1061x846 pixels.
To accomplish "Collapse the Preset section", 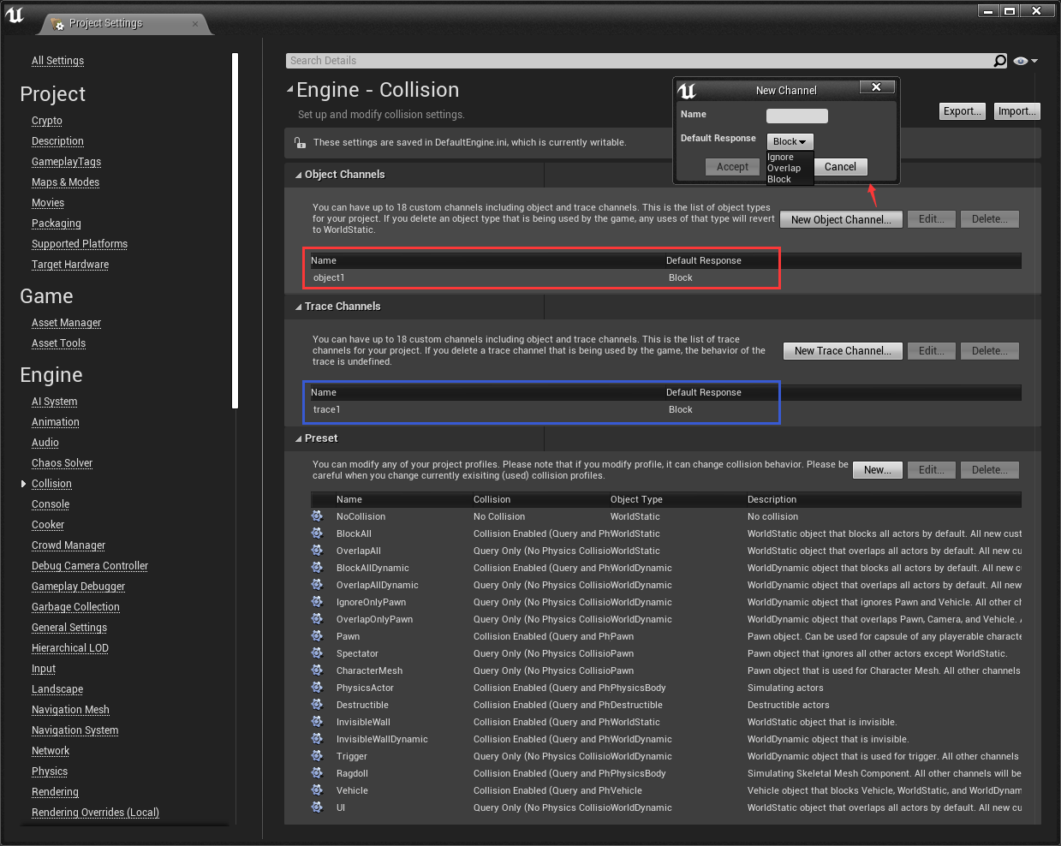I will (x=298, y=438).
